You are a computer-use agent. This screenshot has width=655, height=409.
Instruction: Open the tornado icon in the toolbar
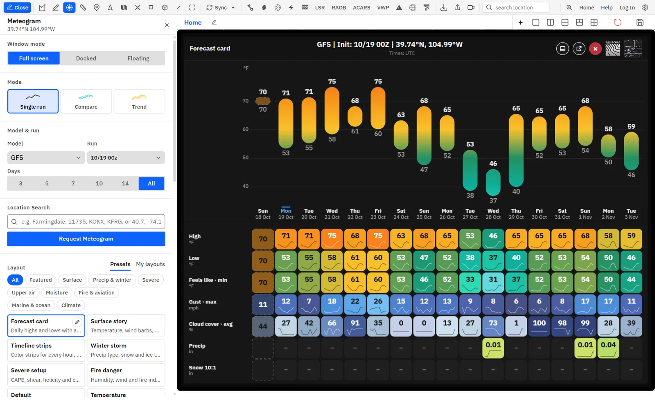click(427, 7)
